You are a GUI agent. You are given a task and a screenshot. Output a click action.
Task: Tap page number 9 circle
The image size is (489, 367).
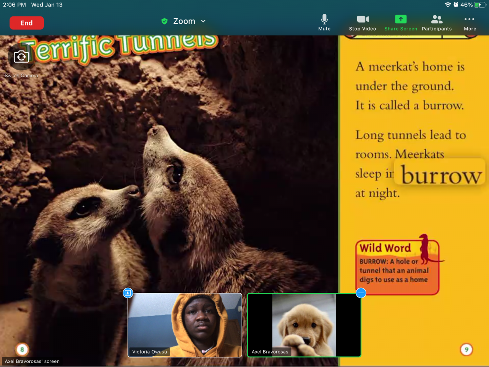466,349
